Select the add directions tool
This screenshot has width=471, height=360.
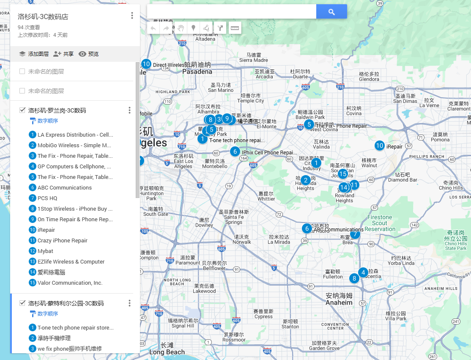[220, 28]
